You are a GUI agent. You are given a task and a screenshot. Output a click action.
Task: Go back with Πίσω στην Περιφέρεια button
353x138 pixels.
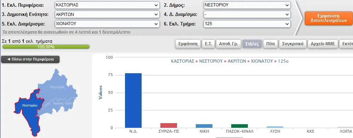point(30,59)
